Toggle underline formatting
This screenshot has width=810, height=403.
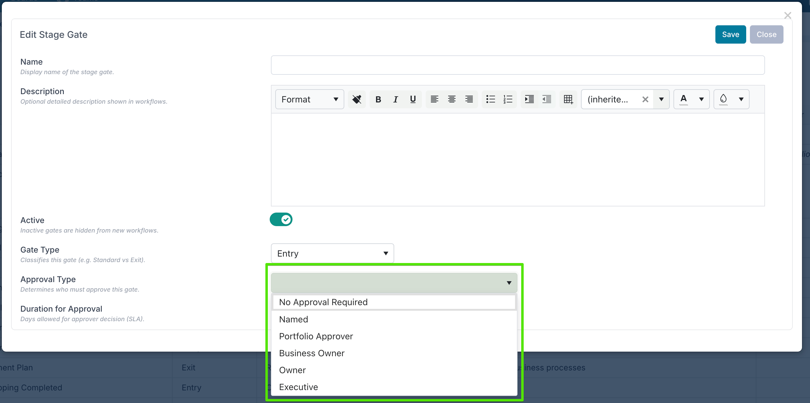click(413, 99)
